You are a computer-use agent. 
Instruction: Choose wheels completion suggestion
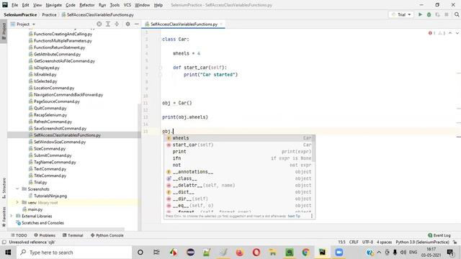tap(238, 138)
